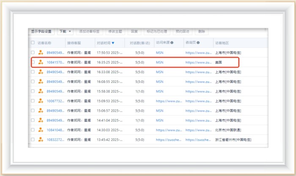Click visitor icon in the 13:45:42 row

(41, 140)
